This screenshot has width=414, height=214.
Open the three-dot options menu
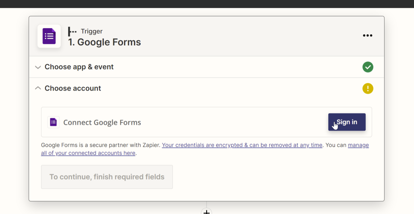[x=368, y=35]
